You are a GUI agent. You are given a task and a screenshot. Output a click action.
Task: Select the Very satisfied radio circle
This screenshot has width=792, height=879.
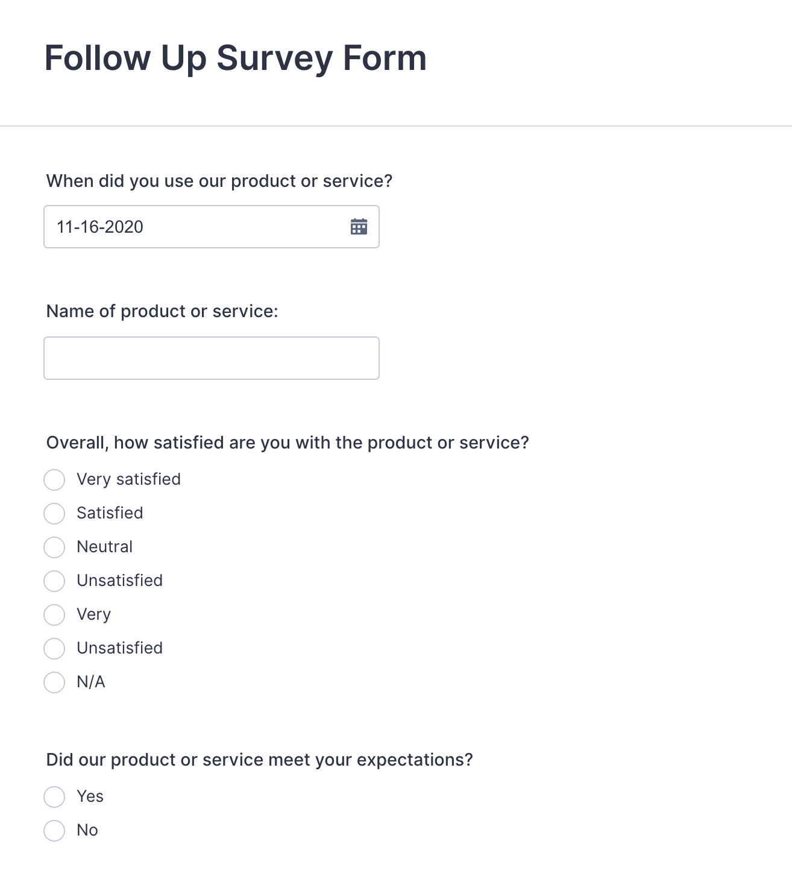point(54,480)
